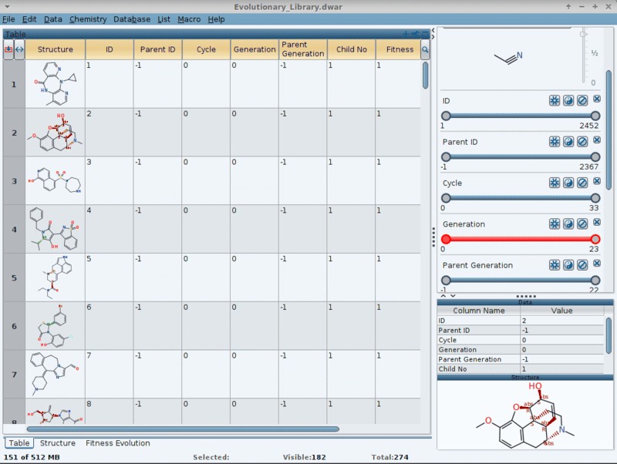
Task: Disable the Generation filter
Action: coord(582,224)
